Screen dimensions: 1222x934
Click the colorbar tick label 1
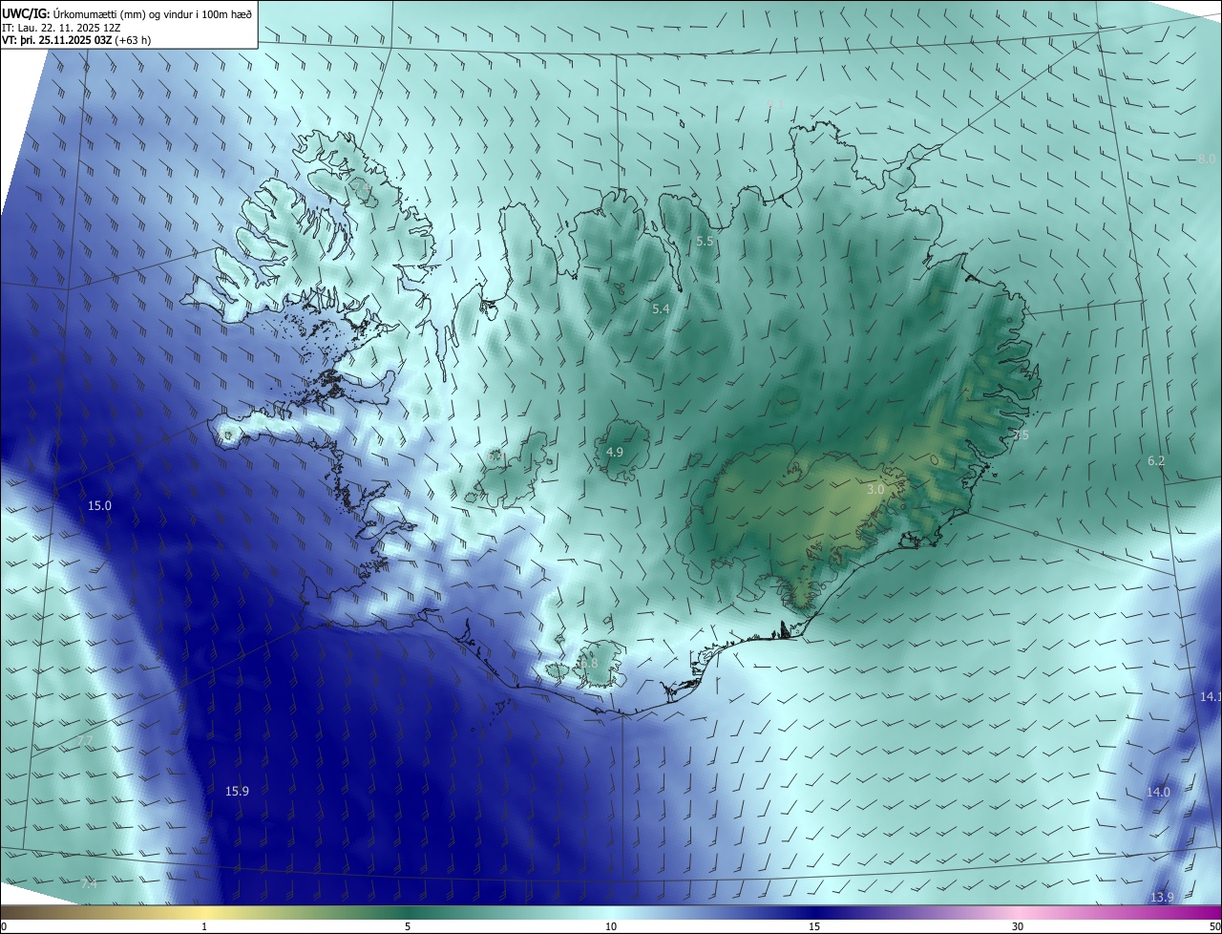click(204, 926)
